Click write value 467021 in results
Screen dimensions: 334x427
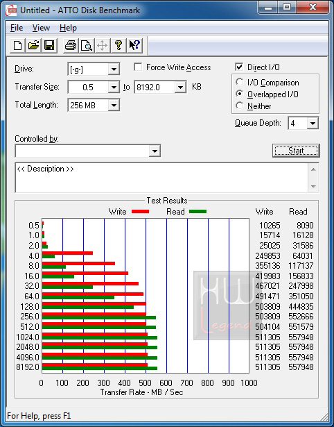click(267, 286)
